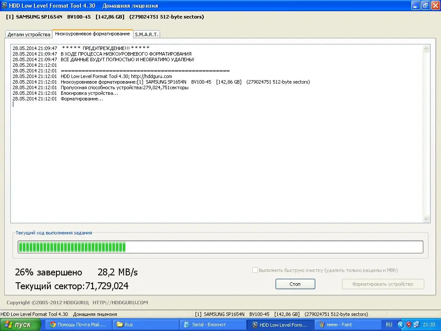
Task: Open the Rus folder taskbar item
Action: pos(146,325)
